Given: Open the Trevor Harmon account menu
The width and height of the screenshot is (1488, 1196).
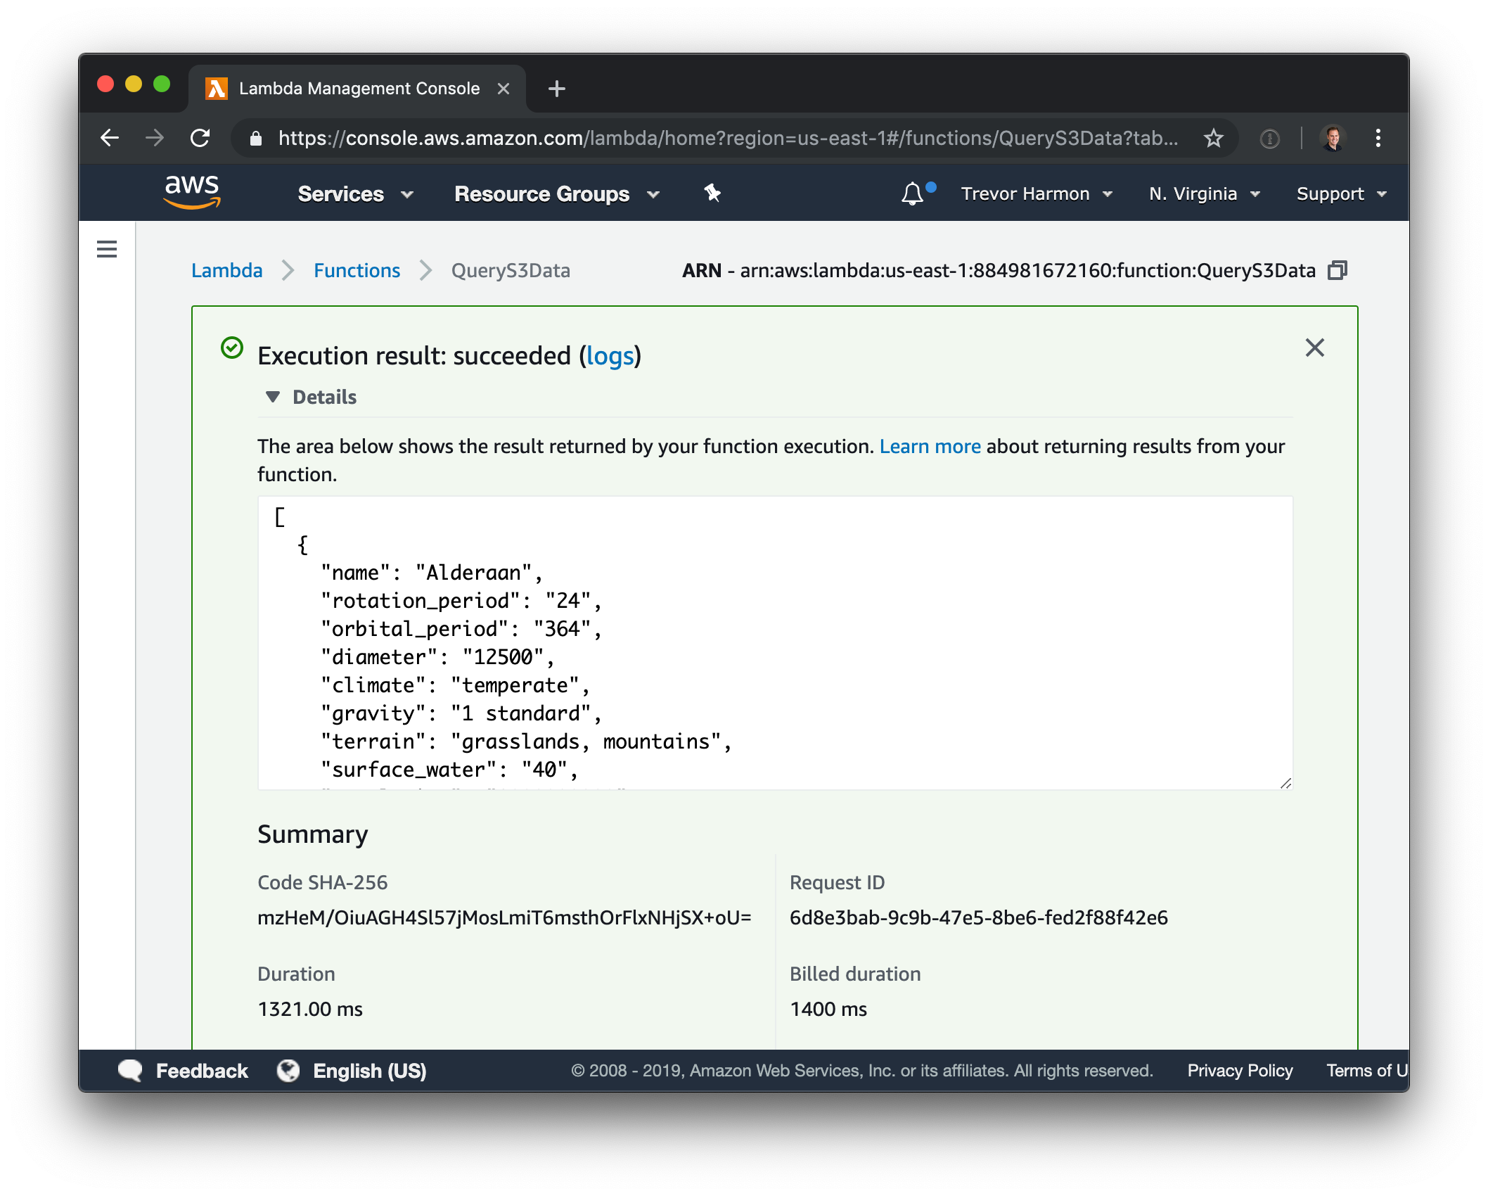Looking at the screenshot, I should [x=1037, y=193].
